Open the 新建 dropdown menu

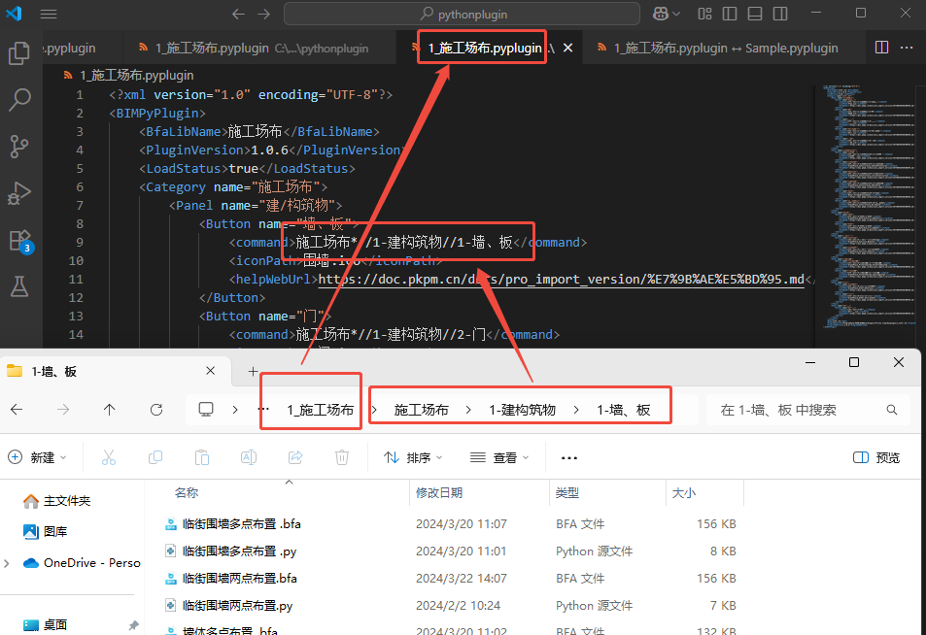pos(37,457)
